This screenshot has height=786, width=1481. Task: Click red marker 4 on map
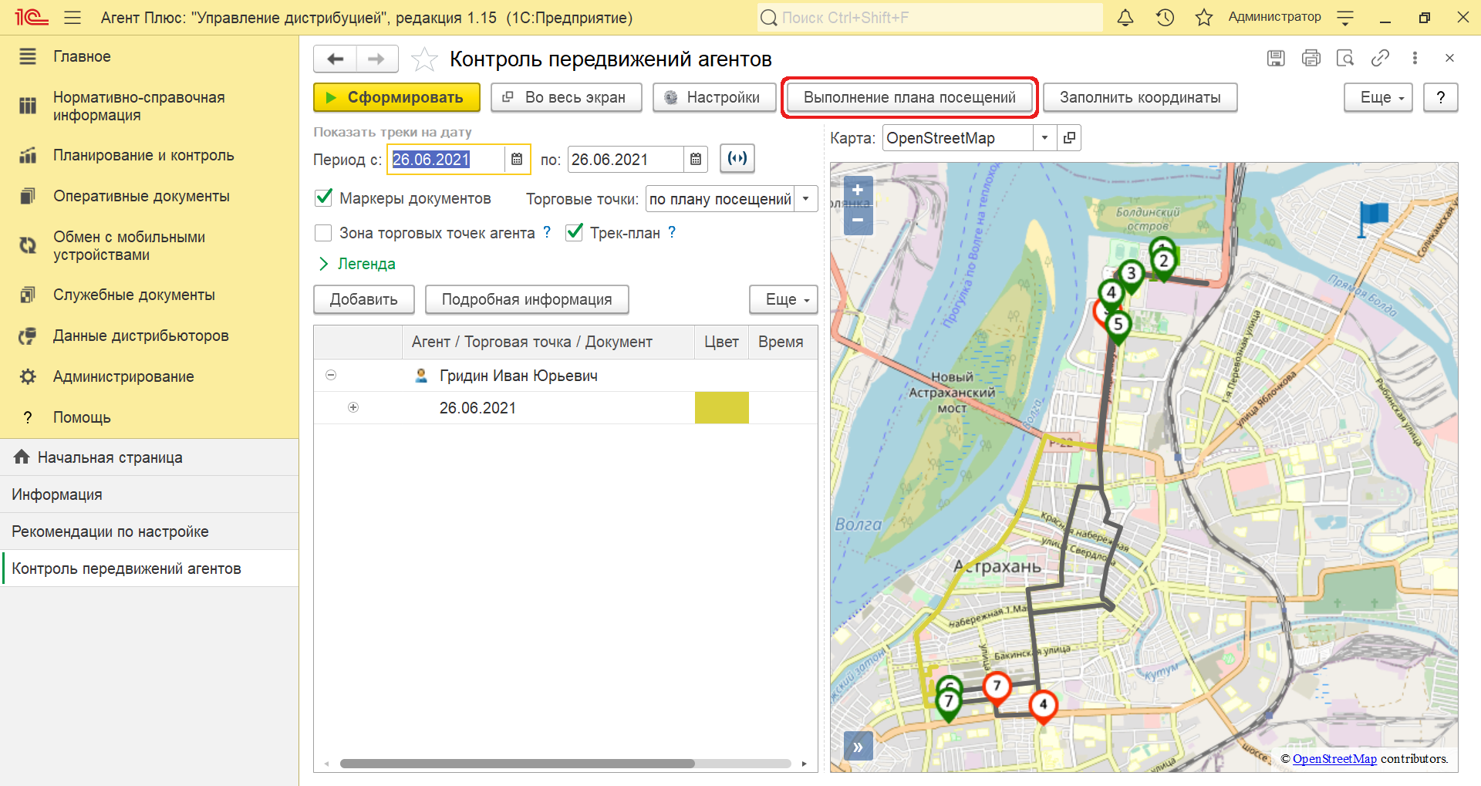pos(1043,706)
